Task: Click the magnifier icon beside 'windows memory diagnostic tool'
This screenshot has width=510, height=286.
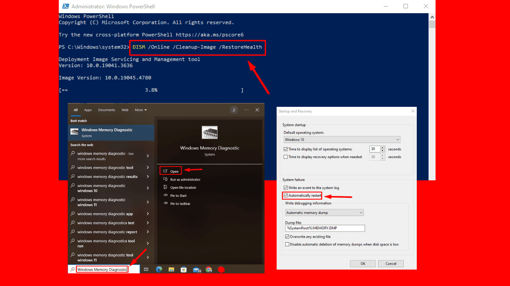Action: coord(73,168)
